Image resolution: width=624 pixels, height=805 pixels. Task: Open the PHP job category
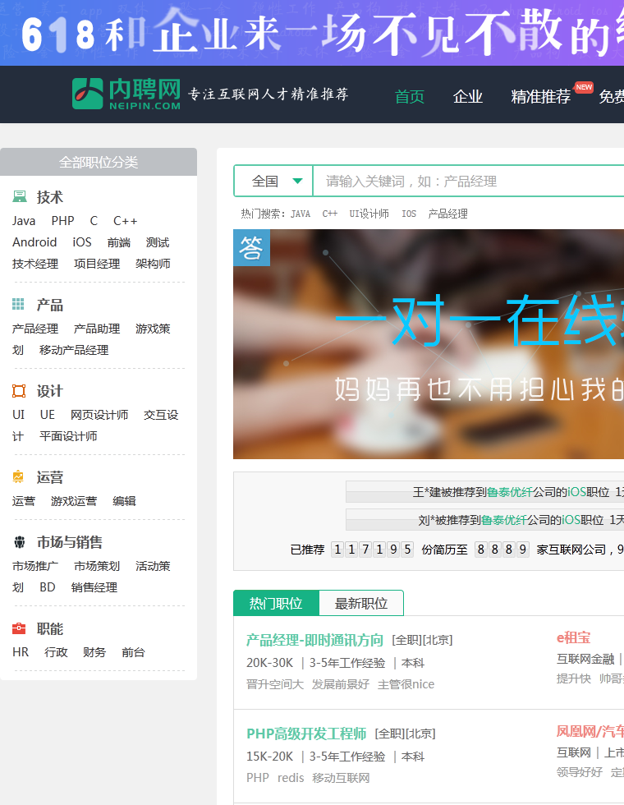[x=62, y=221]
